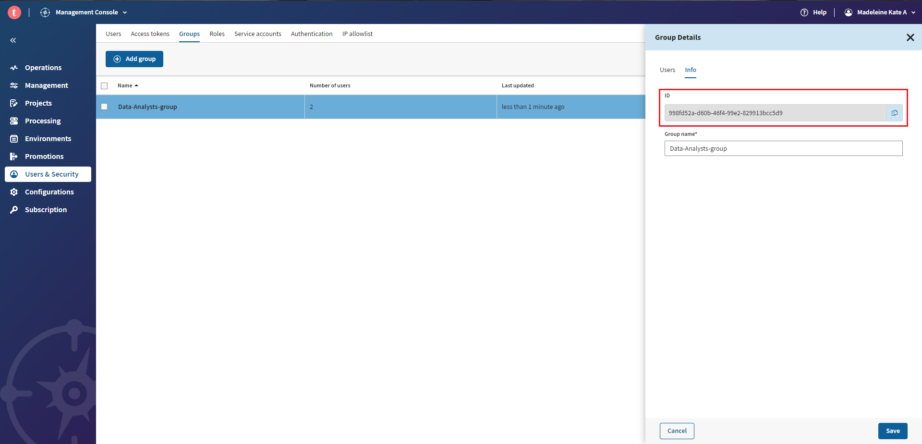922x444 pixels.
Task: Click the Group name input field
Action: pos(783,149)
